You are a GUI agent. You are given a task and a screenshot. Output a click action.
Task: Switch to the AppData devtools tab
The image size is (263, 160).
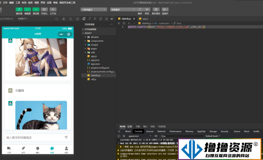(x=201, y=131)
